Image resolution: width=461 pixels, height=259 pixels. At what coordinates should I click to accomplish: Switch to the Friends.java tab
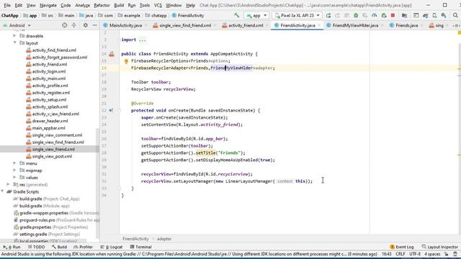point(406,26)
